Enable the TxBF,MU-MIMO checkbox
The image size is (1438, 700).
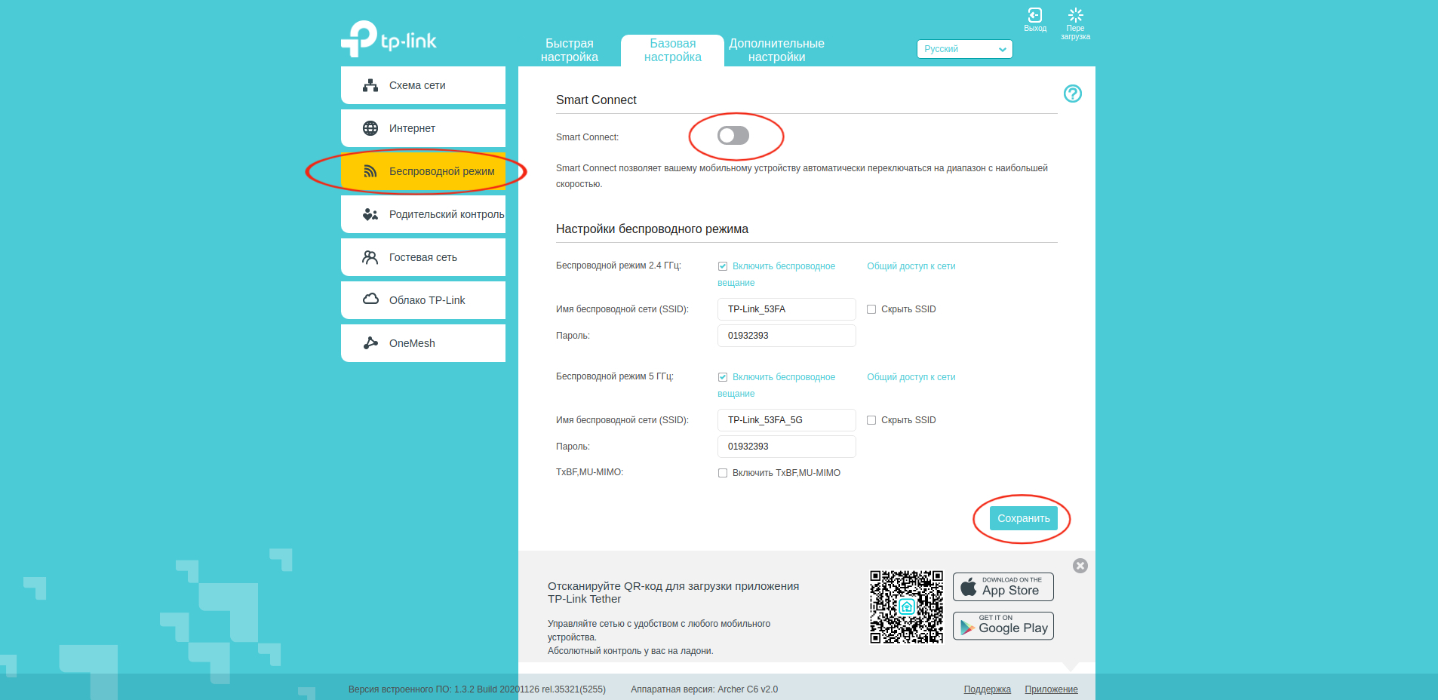coord(723,473)
